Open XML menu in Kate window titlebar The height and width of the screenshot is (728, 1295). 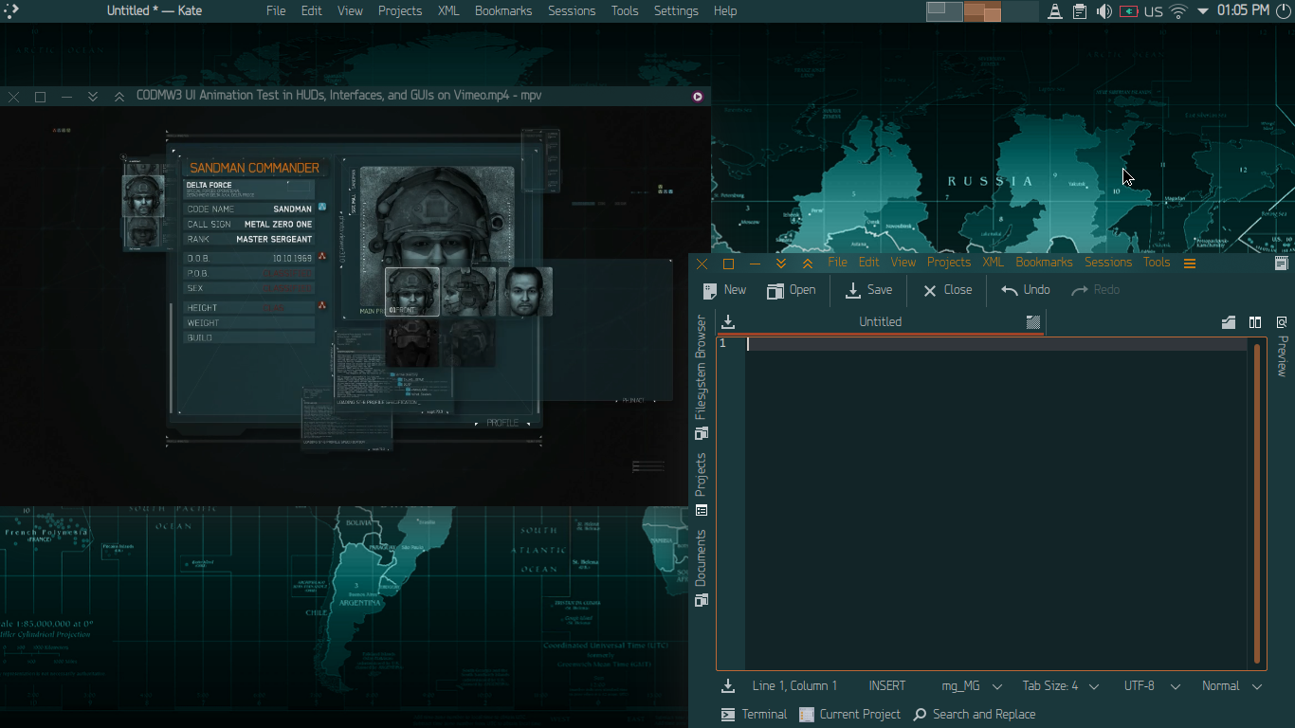994,263
